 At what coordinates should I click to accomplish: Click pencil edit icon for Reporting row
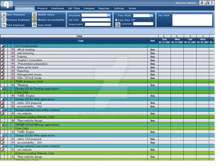(x=3, y=71)
